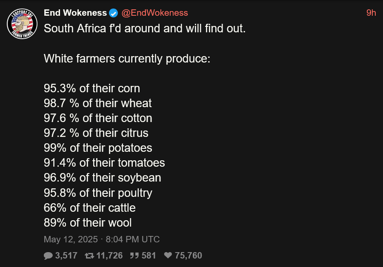Screen dimensions: 383x267
Task: Open the 3,517 replies count
Action: (x=66, y=256)
